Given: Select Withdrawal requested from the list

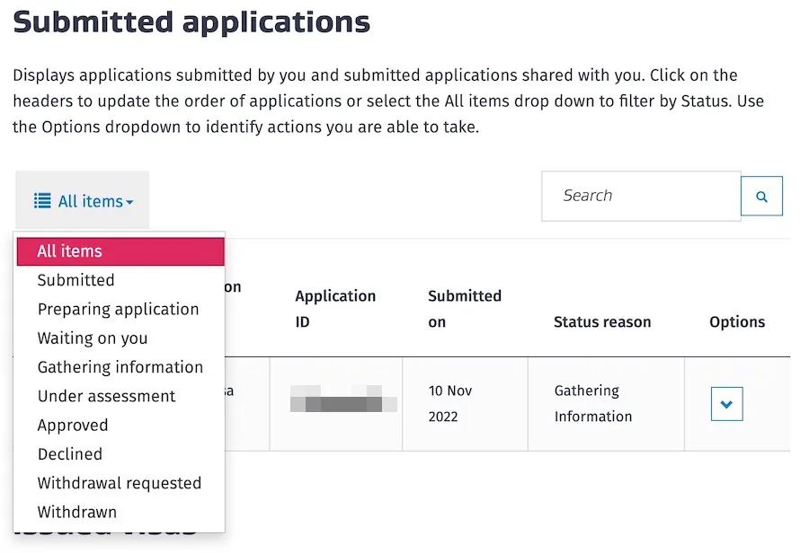Looking at the screenshot, I should point(119,483).
